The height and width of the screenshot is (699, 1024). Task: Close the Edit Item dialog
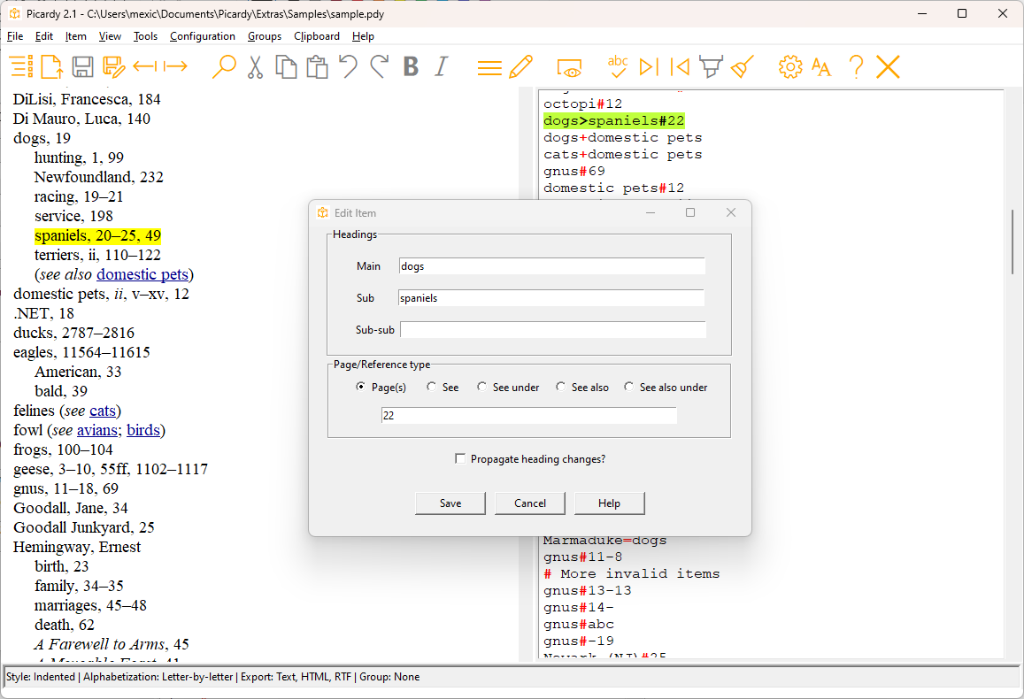[731, 212]
